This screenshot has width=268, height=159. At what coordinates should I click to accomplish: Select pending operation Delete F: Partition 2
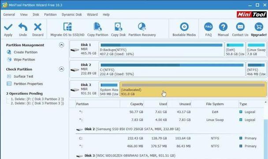pyautogui.click(x=37, y=99)
